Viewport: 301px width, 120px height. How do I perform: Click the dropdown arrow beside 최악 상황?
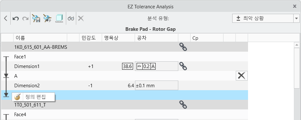pos(296,18)
